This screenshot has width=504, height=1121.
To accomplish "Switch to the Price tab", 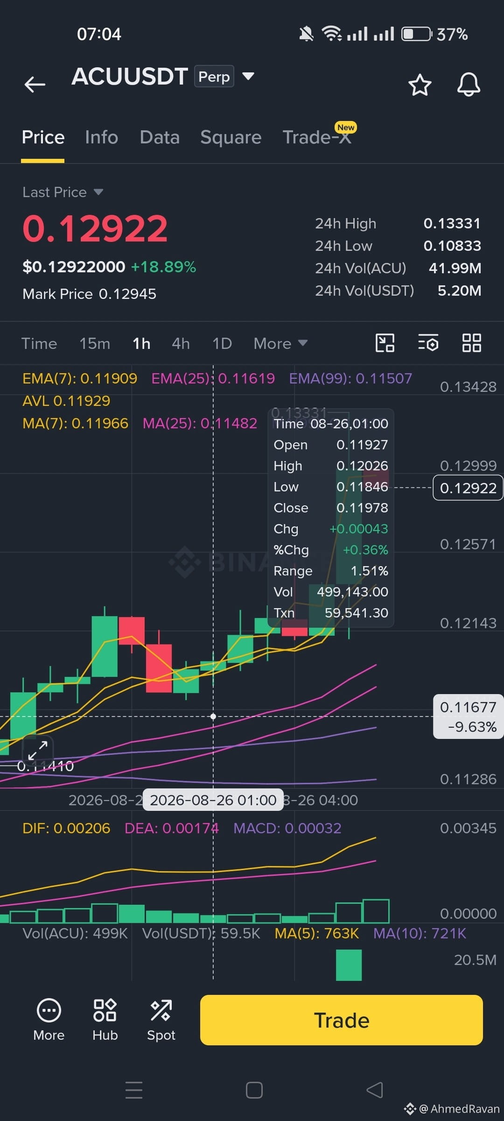I will (43, 137).
